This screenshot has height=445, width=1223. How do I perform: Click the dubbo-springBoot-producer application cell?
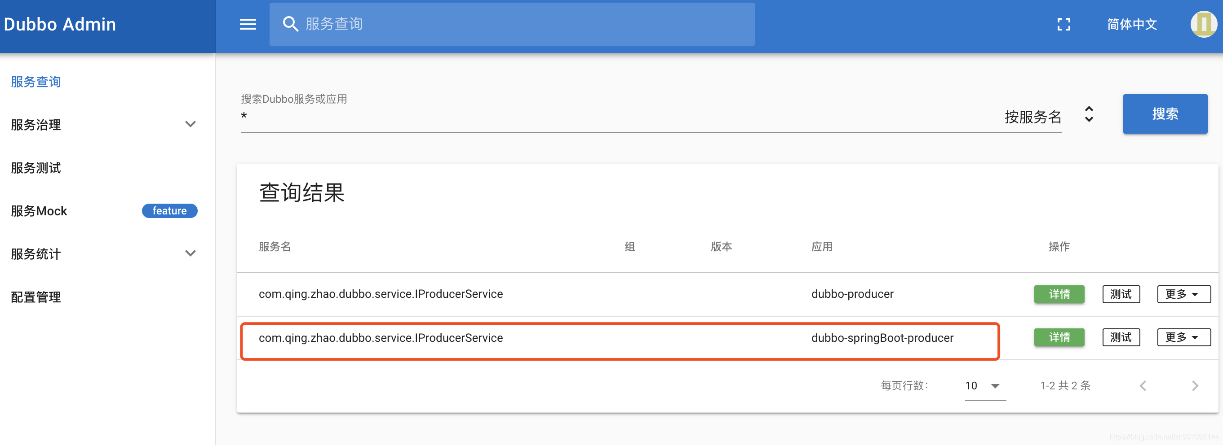coord(882,337)
